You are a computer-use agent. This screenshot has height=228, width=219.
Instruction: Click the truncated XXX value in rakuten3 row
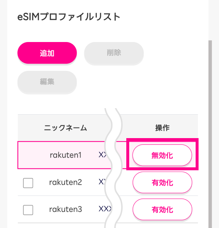tap(103, 209)
